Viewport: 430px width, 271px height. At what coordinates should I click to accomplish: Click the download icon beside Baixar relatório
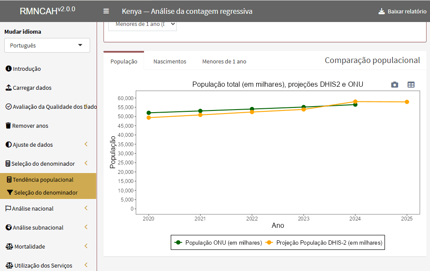[381, 11]
